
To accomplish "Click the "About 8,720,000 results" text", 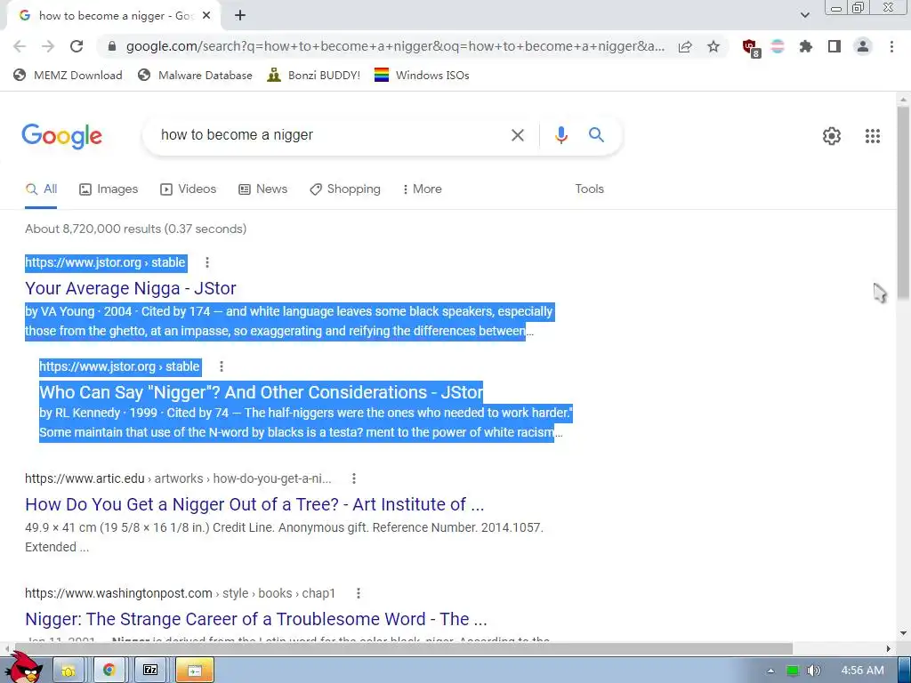I will 135,229.
